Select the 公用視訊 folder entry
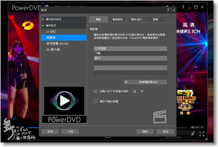Viewport: 218px width, 147px height. click(x=130, y=48)
